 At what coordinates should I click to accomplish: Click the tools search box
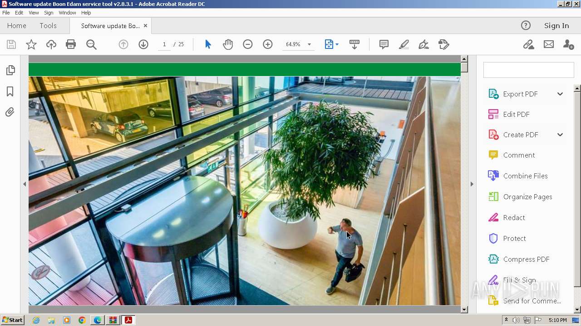coord(528,70)
